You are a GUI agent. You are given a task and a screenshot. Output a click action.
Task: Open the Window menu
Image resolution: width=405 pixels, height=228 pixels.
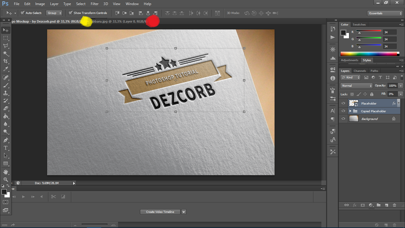(x=132, y=4)
